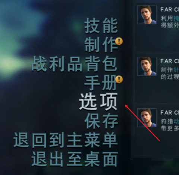
Task: Open the 手册 handbook entry
Action: pos(100,82)
